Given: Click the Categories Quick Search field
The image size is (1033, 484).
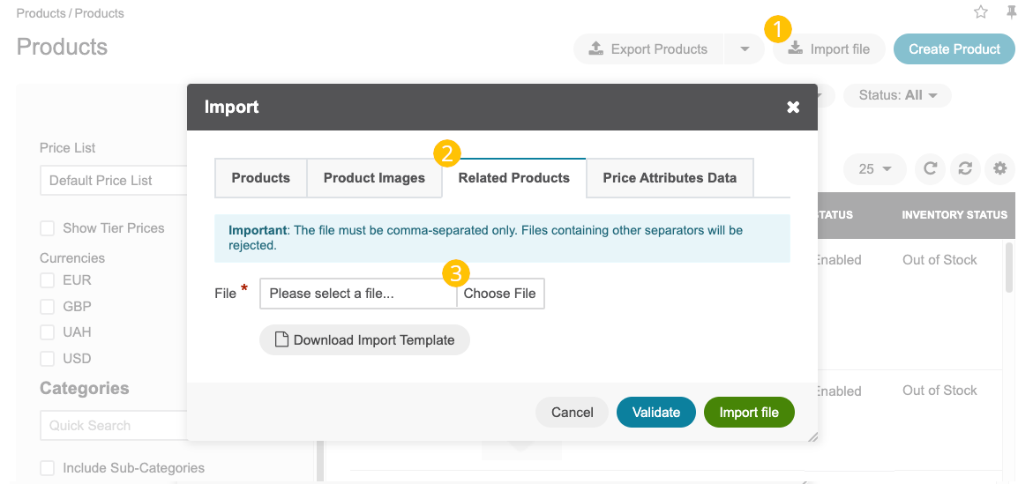Looking at the screenshot, I should pos(113,426).
